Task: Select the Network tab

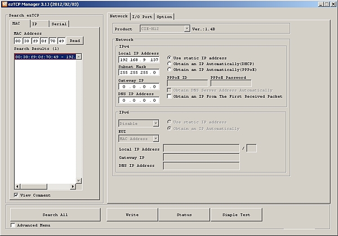Action: point(118,16)
